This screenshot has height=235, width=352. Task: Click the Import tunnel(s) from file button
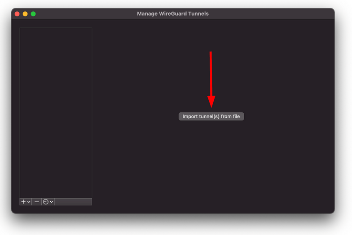[x=211, y=116]
